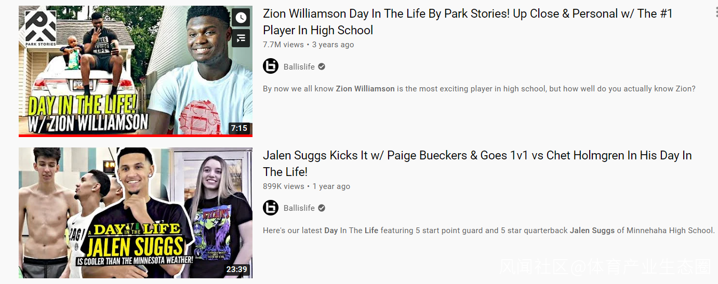718x284 pixels.
Task: Click verified badge beside Ballislife on Zion video
Action: pyautogui.click(x=322, y=66)
